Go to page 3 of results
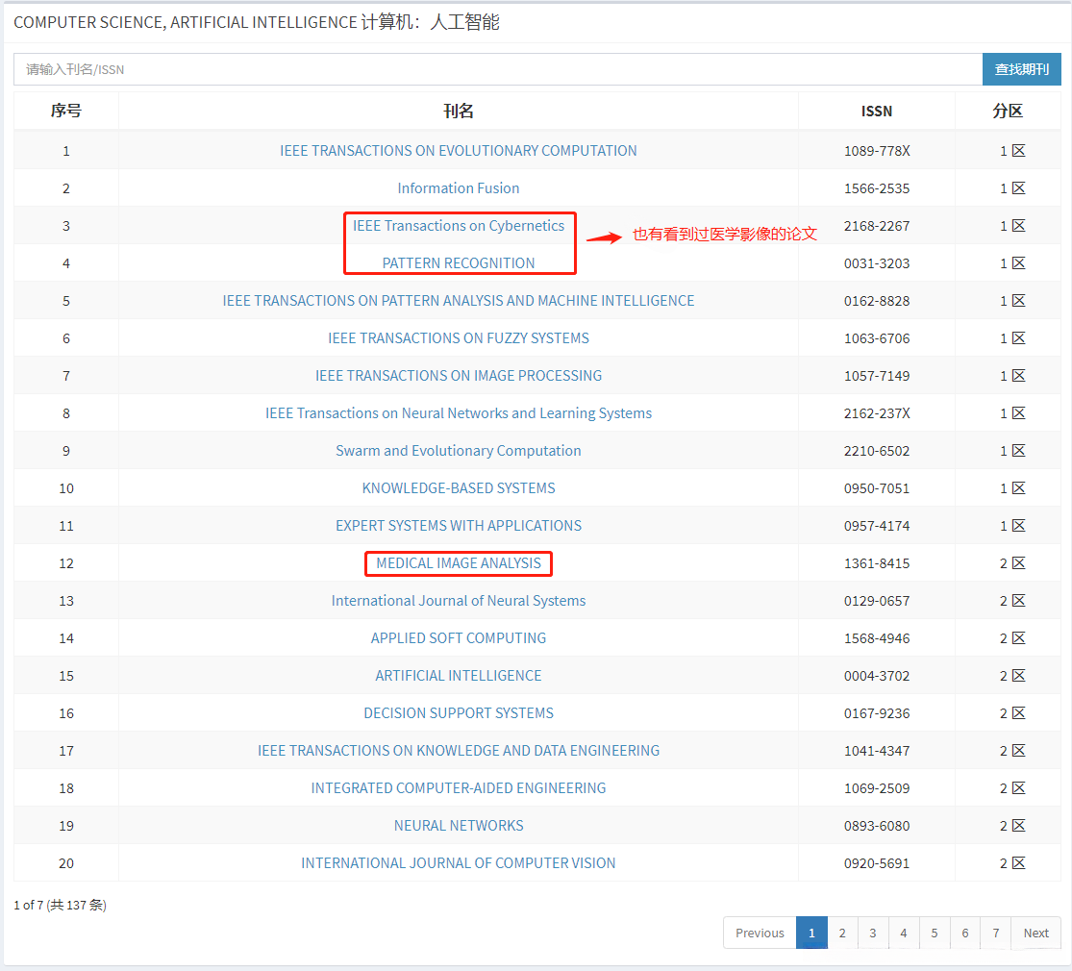1072x971 pixels. tap(873, 933)
